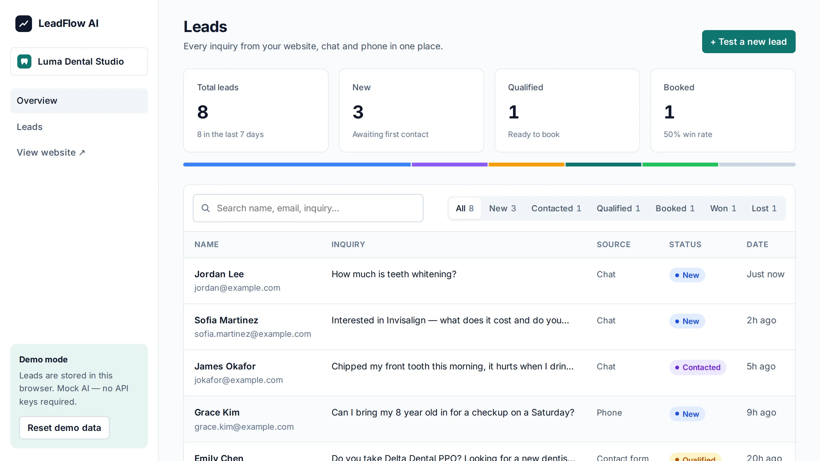Open the Jordan Lee lead row
This screenshot has width=820, height=461.
point(489,281)
